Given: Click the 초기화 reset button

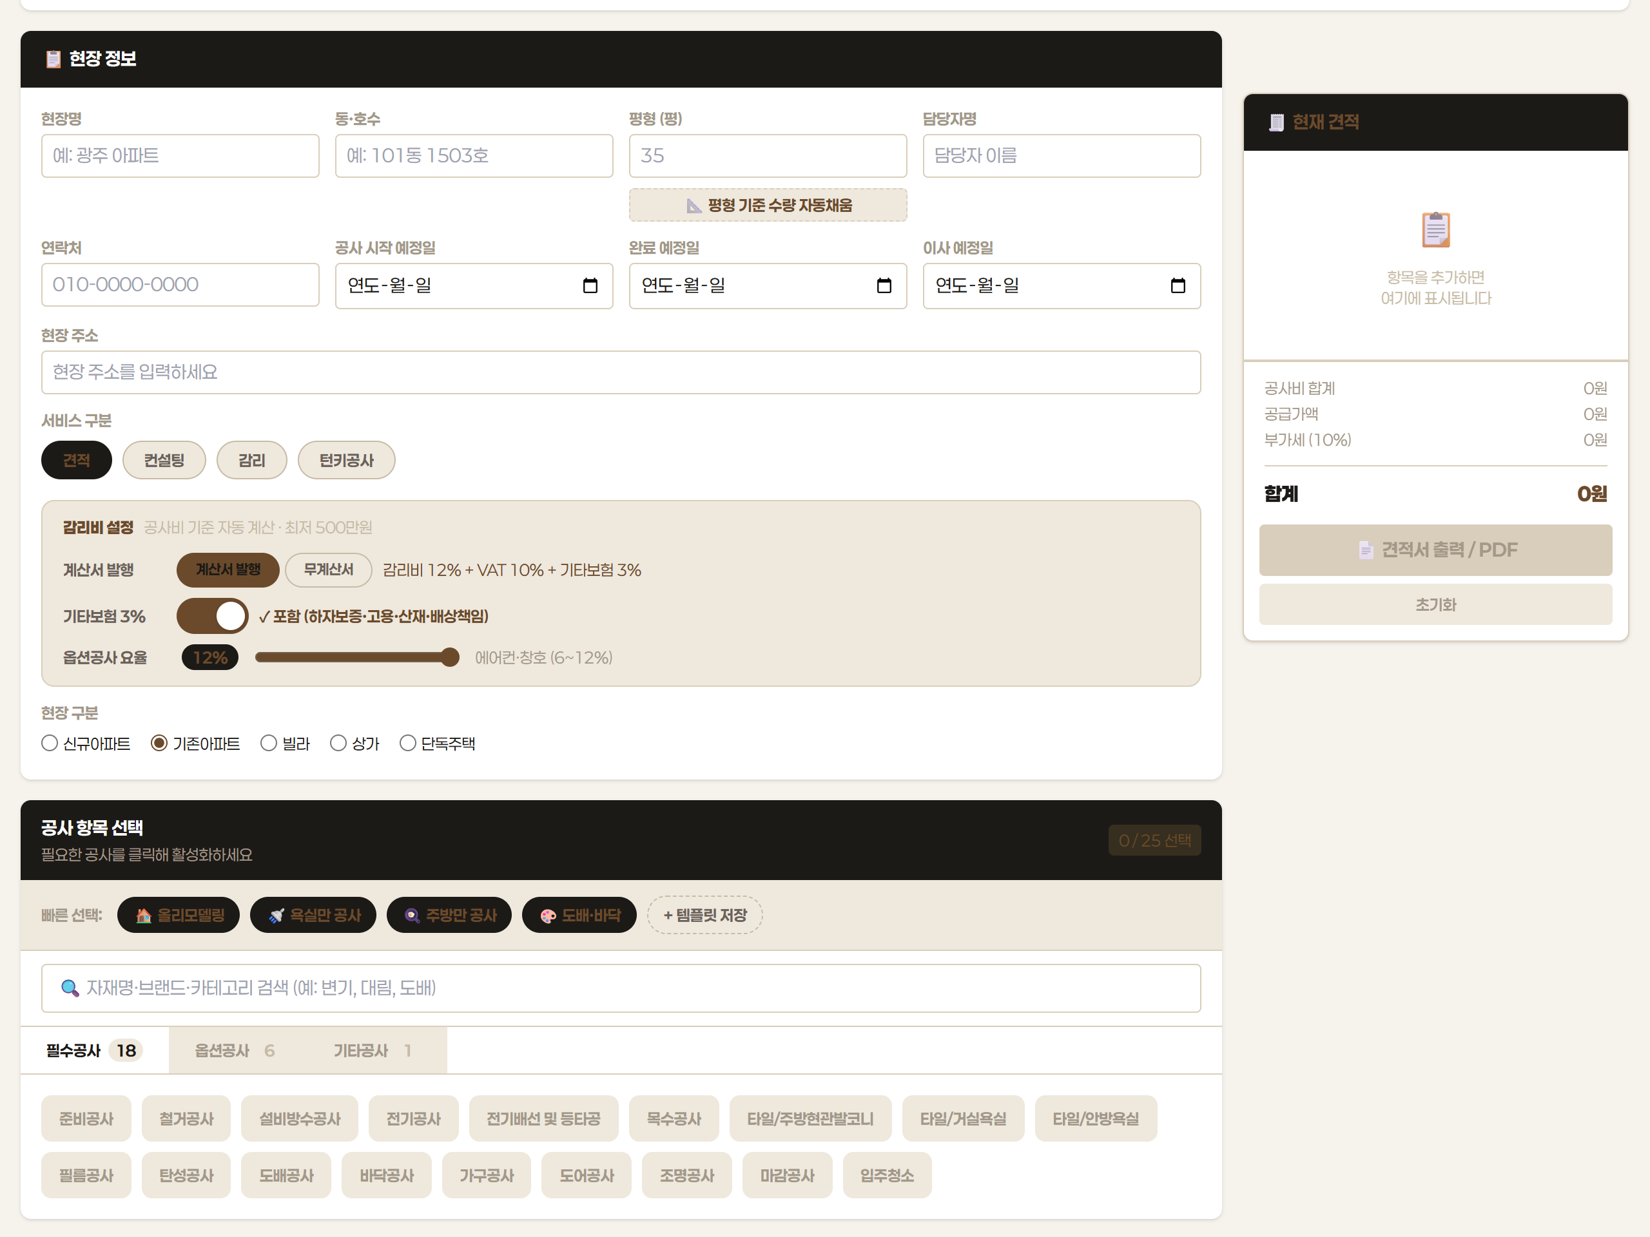Looking at the screenshot, I should 1435,605.
